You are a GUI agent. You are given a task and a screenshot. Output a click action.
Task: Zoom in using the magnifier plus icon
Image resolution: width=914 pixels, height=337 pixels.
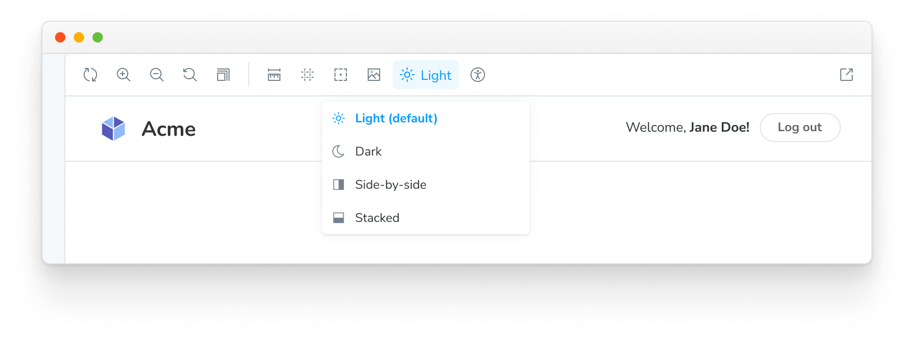[124, 75]
